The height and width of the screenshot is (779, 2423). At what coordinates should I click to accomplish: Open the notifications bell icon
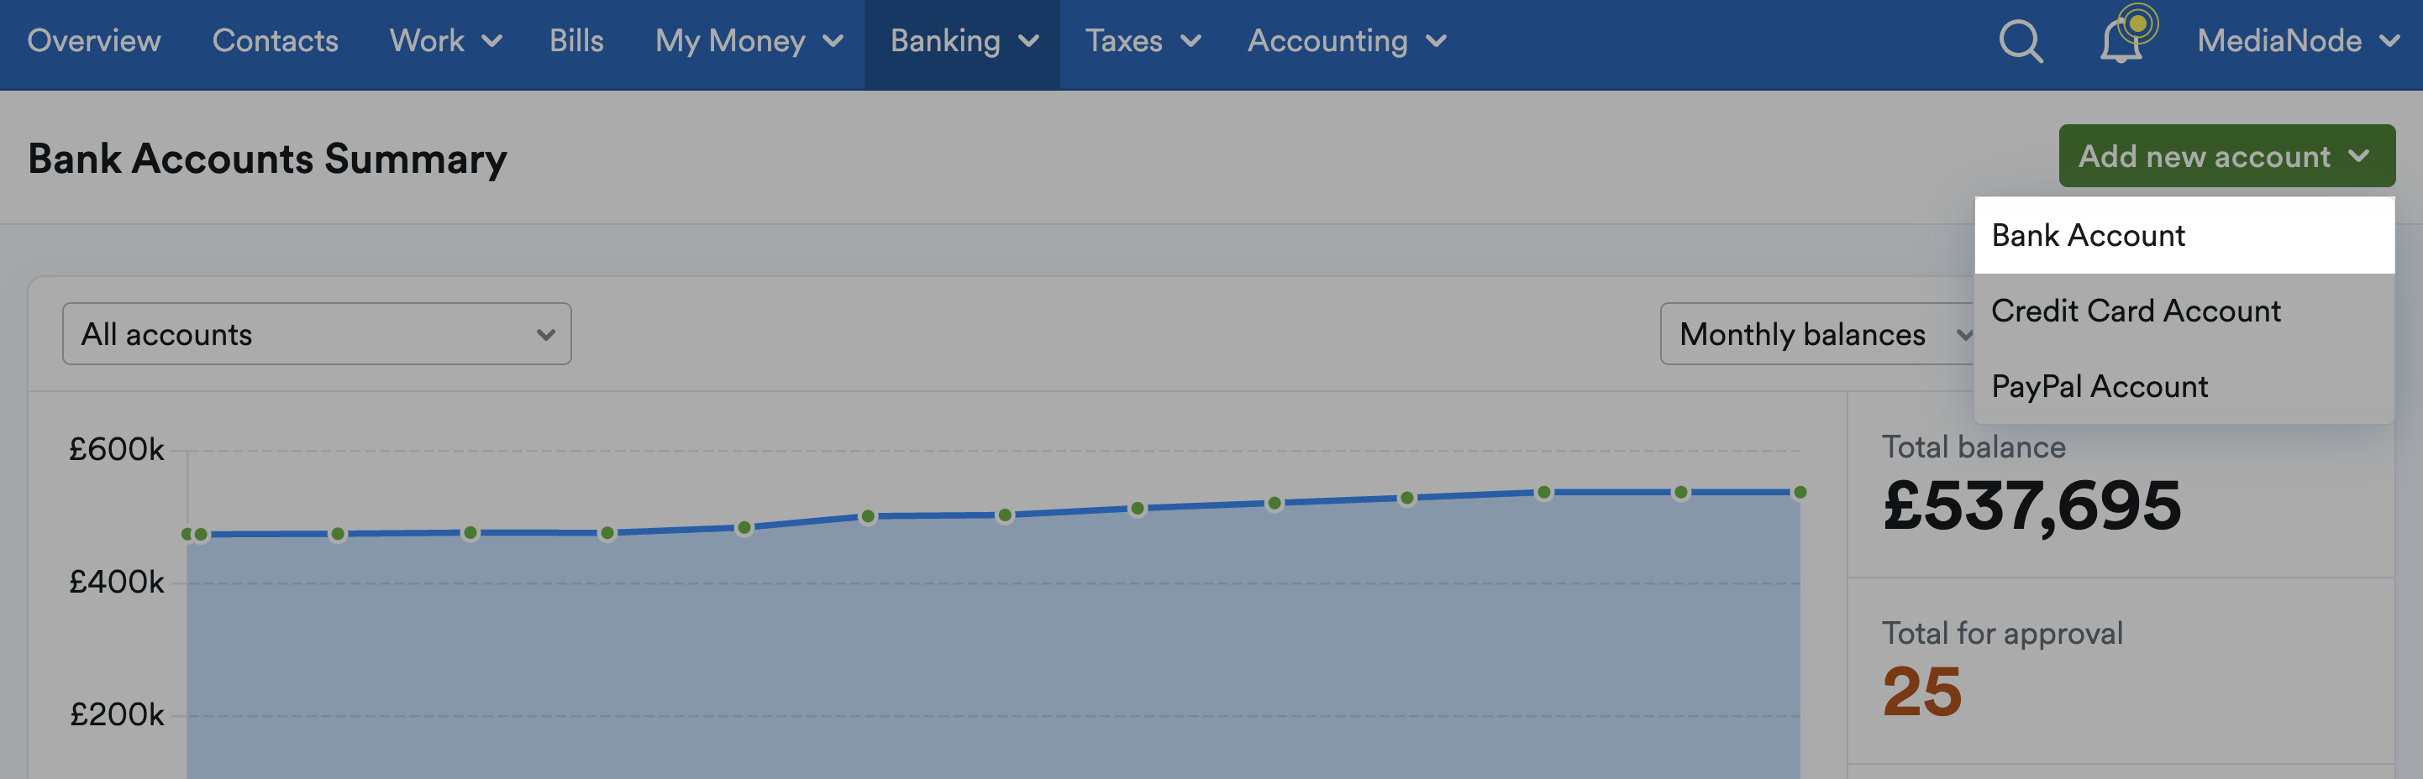pyautogui.click(x=2122, y=40)
